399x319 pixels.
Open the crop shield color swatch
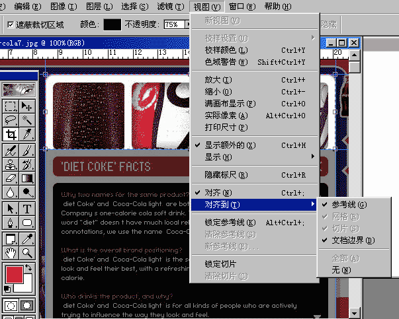click(x=112, y=24)
